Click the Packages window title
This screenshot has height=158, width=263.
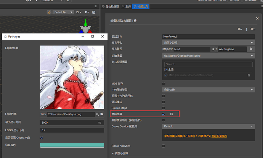(14, 37)
